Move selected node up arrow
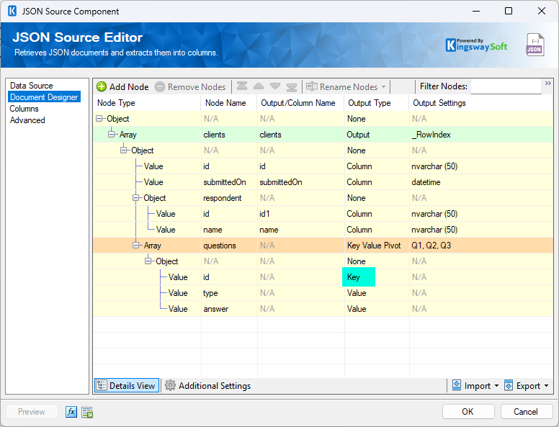 (x=259, y=86)
